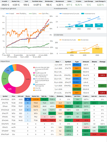Click the DEPOSIT badge with 250,00 € amount
The image size is (107, 142).
coord(77,89)
